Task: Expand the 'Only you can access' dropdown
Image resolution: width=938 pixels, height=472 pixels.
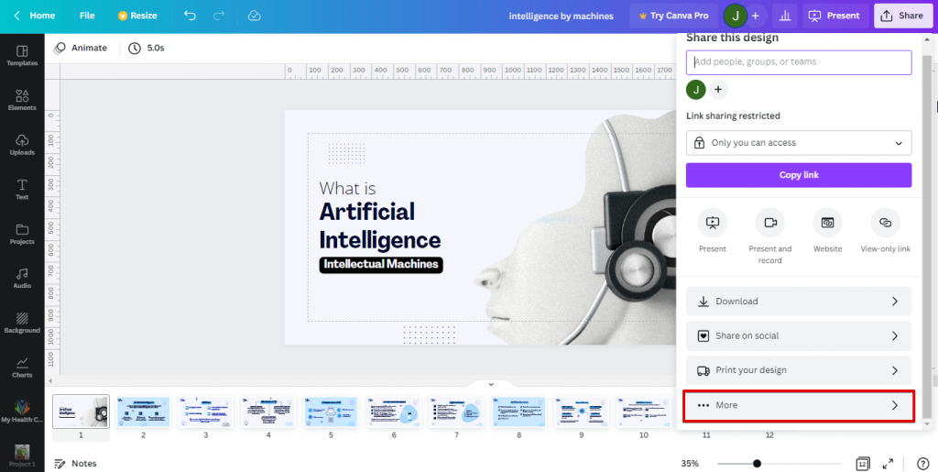Action: pos(798,143)
